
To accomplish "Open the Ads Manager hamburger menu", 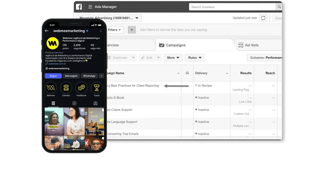I will pos(90,7).
